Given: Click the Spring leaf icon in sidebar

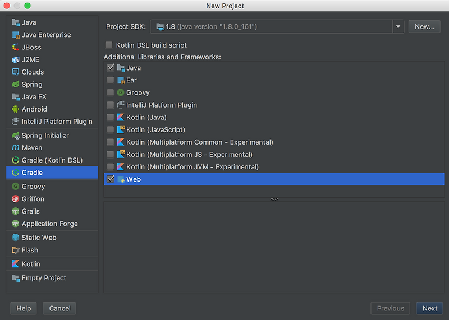Looking at the screenshot, I should click(x=16, y=85).
